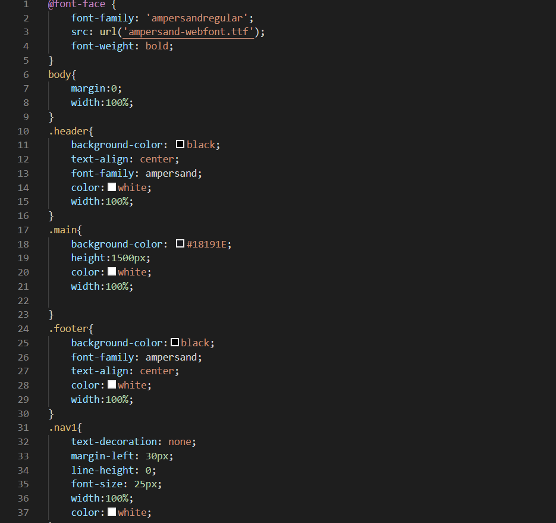Click 'font-family: ampersand;' on line 26
Screen dimensions: 556x523
tap(137, 358)
